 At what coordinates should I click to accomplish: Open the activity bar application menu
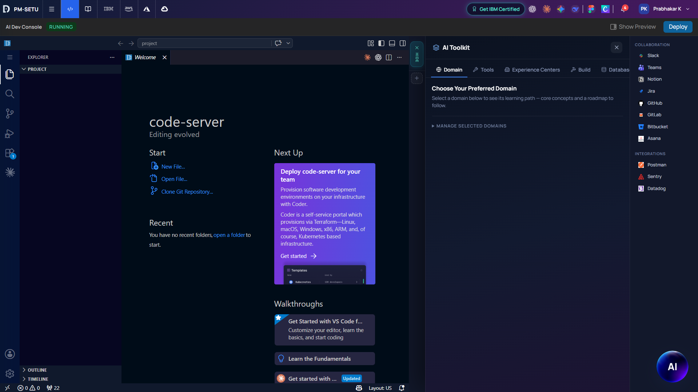(x=10, y=57)
